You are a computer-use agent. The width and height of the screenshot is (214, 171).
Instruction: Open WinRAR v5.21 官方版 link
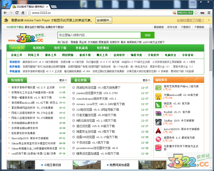pyautogui.click(x=177, y=112)
